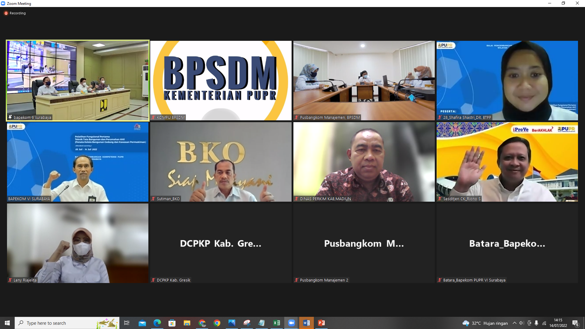Click muted mic icon beside DINAS PERKIM KAB,MADIUN

coord(296,199)
